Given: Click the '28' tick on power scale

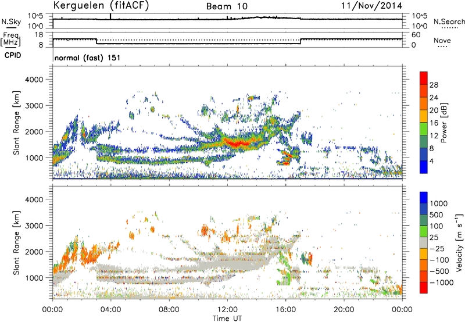Looking at the screenshot, I should pos(434,85).
